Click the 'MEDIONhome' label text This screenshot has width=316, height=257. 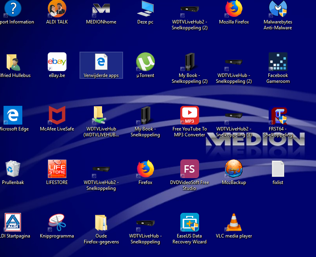tap(101, 22)
